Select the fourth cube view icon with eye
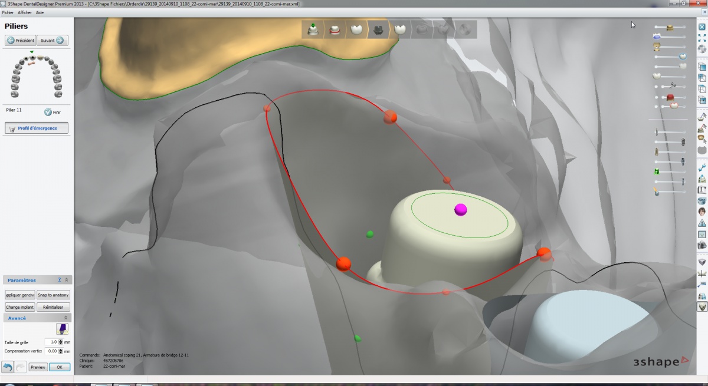This screenshot has width=708, height=386. pyautogui.click(x=702, y=100)
